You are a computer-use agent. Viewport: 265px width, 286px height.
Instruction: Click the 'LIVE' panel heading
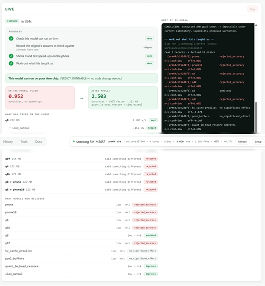tap(9, 9)
